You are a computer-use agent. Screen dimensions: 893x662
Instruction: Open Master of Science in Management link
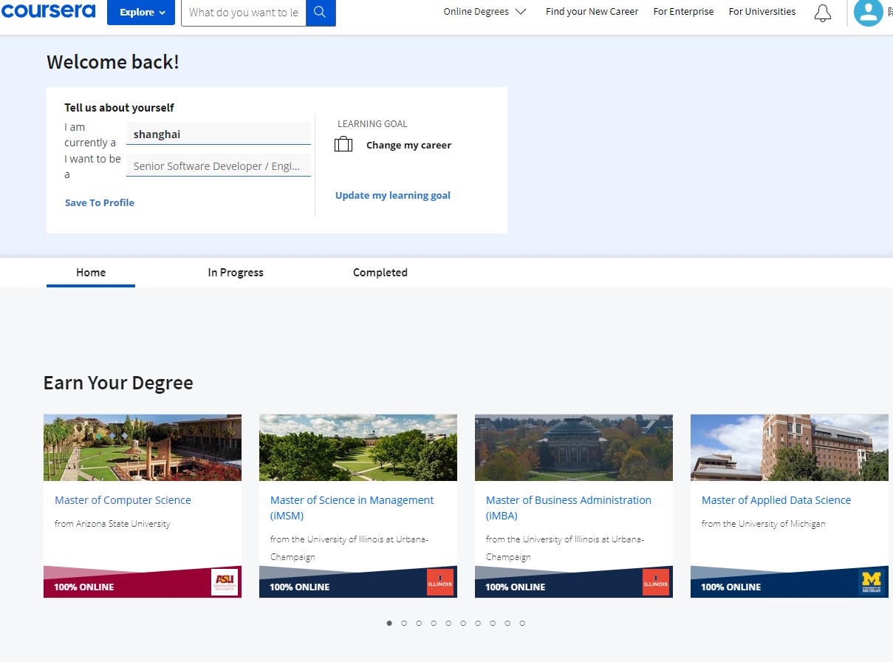coord(352,508)
